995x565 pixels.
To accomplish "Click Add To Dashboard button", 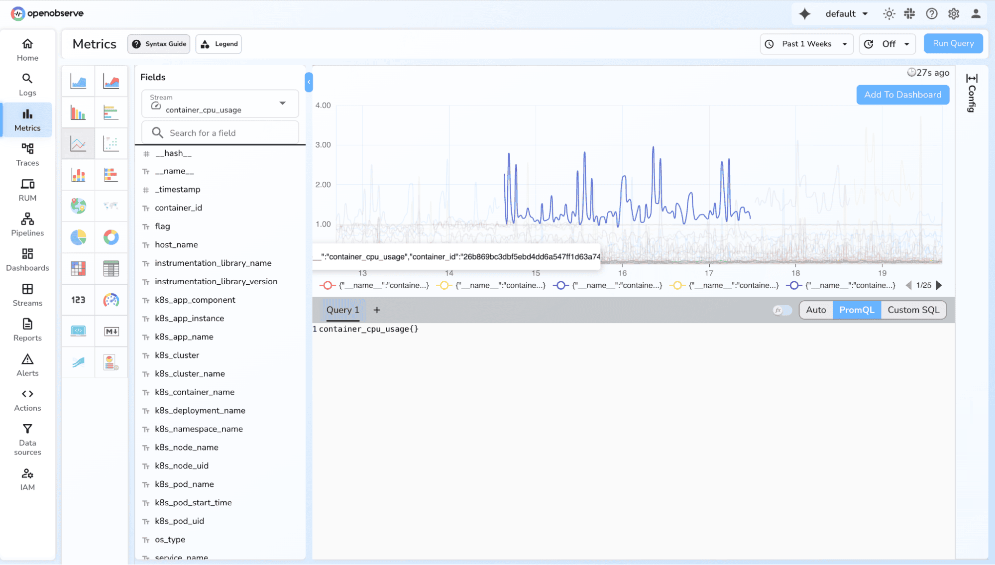I will (902, 95).
